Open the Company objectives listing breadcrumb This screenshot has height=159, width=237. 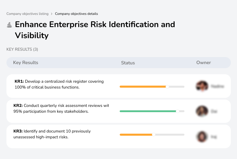tap(28, 14)
